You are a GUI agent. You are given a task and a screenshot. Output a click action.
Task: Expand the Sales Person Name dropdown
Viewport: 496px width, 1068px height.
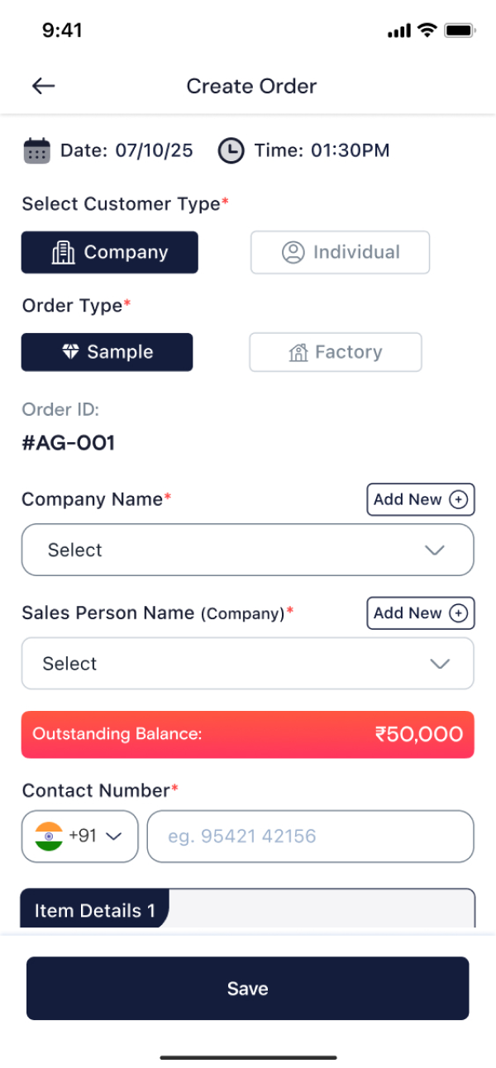(247, 663)
